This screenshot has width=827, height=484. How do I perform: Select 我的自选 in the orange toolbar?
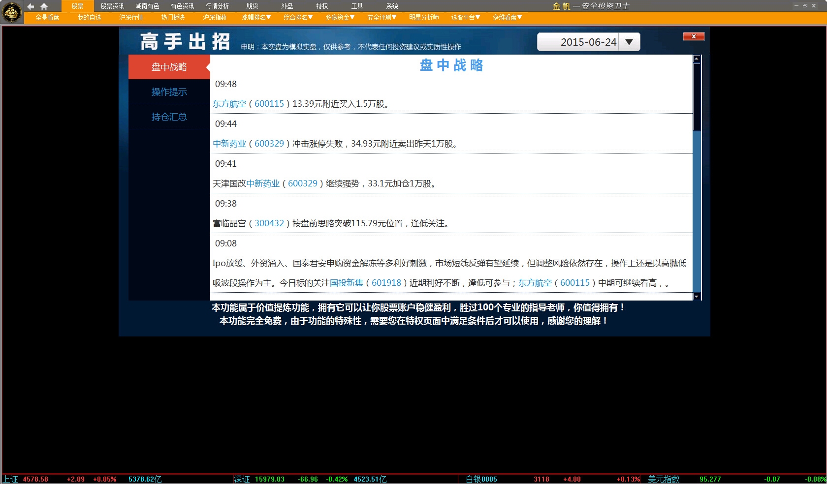point(89,17)
